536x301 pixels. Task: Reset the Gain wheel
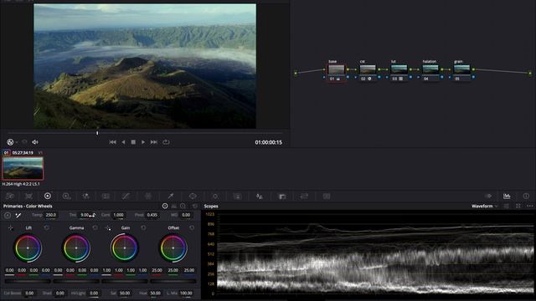click(x=143, y=227)
